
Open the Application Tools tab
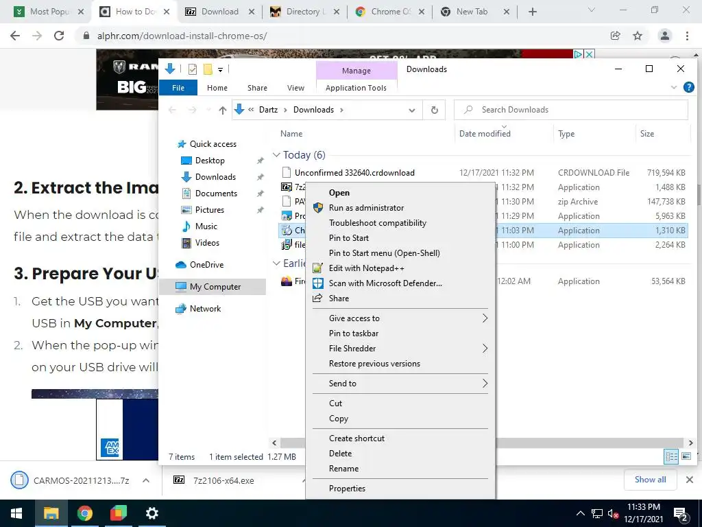pos(356,88)
